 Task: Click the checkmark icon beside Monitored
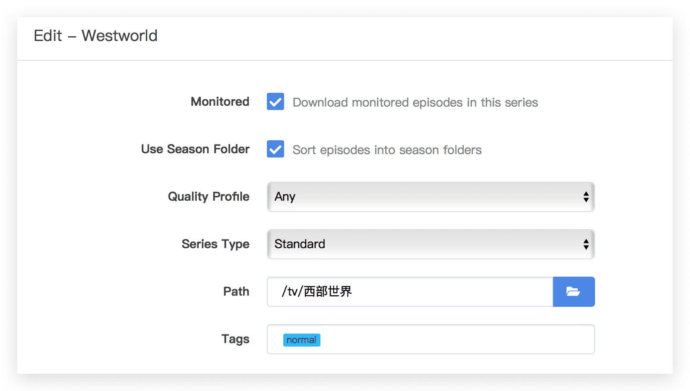pos(275,102)
